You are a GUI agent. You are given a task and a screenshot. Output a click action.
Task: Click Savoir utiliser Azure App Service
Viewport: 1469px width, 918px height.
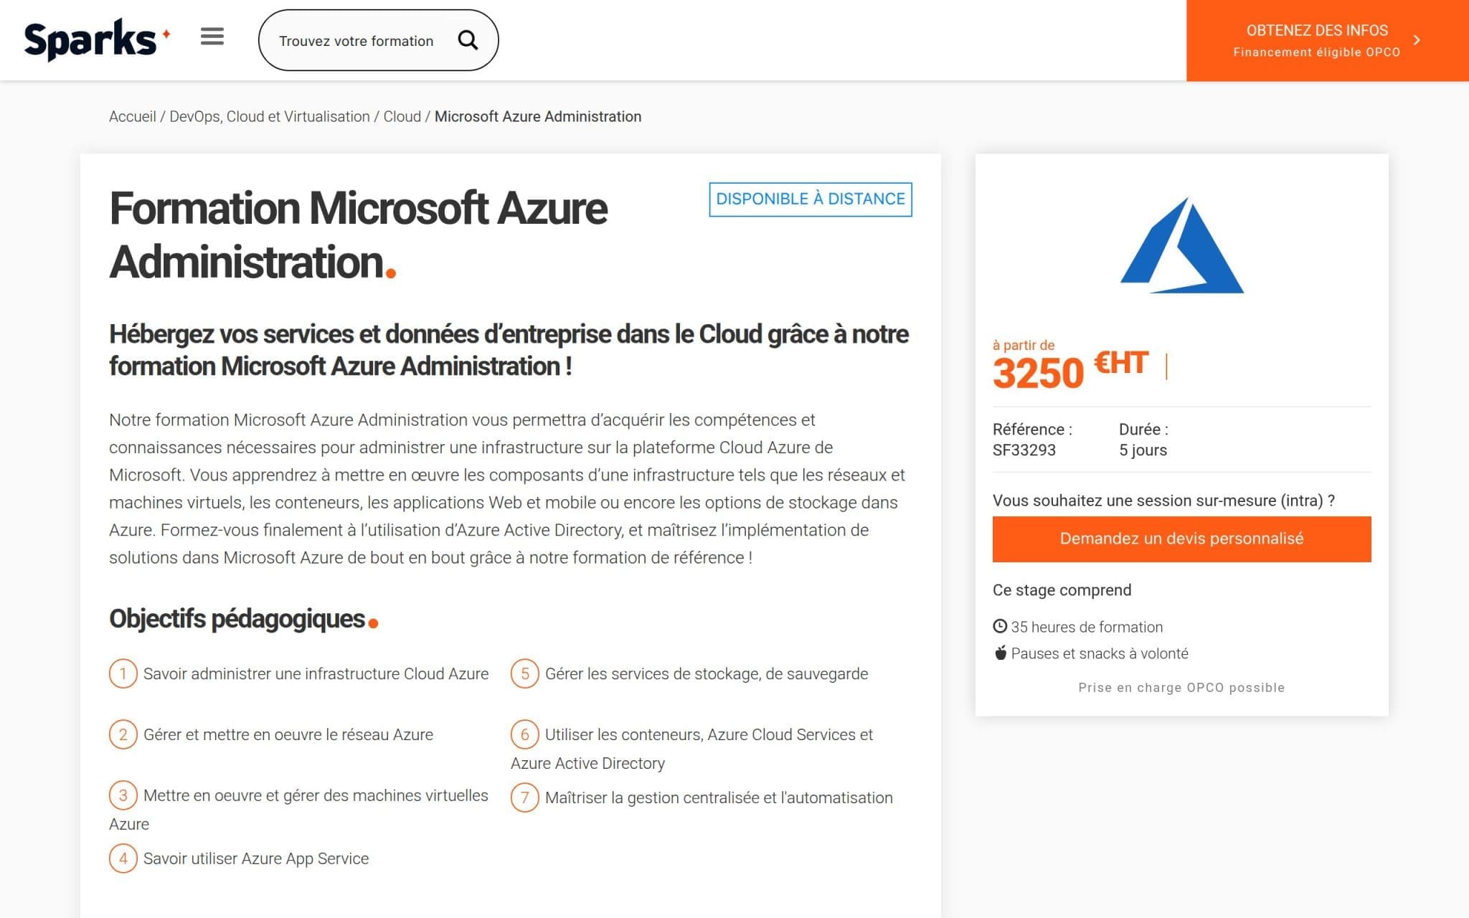click(x=256, y=859)
